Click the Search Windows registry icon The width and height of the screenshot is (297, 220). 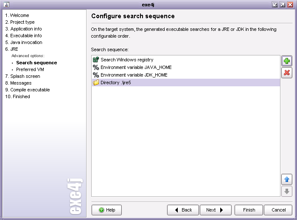(96, 60)
